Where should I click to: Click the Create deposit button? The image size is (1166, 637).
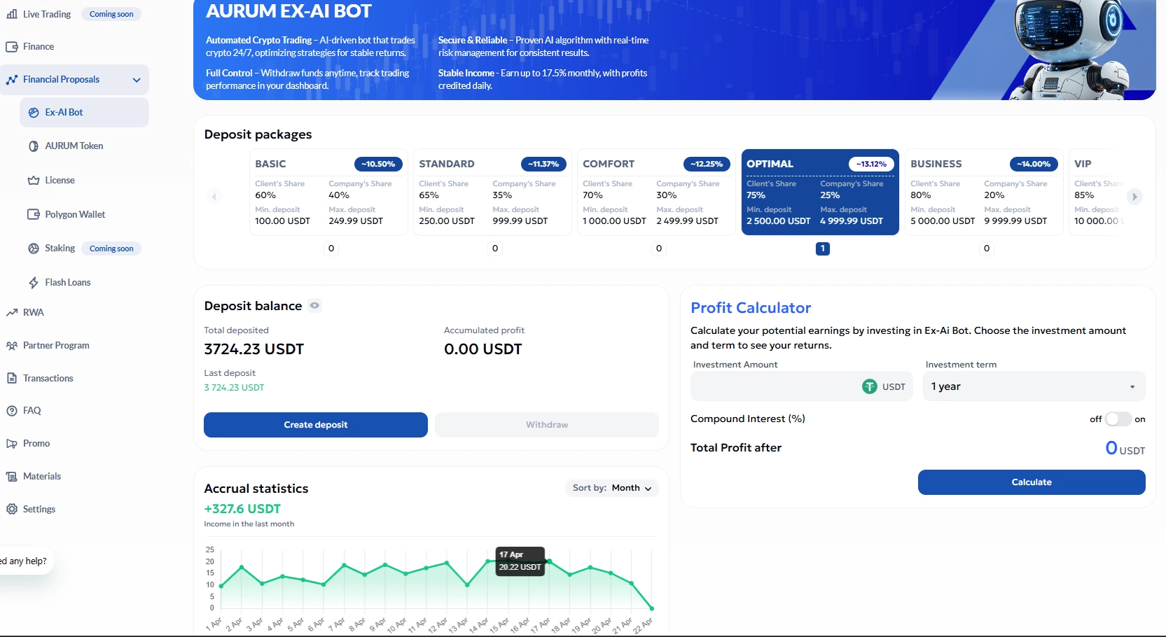pos(316,425)
